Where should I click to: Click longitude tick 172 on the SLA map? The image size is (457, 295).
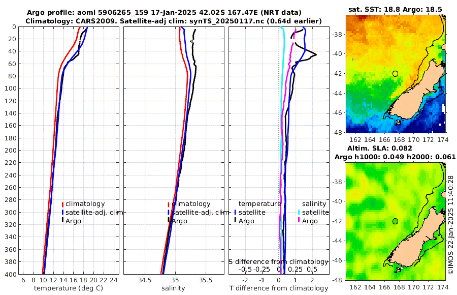pyautogui.click(x=429, y=287)
